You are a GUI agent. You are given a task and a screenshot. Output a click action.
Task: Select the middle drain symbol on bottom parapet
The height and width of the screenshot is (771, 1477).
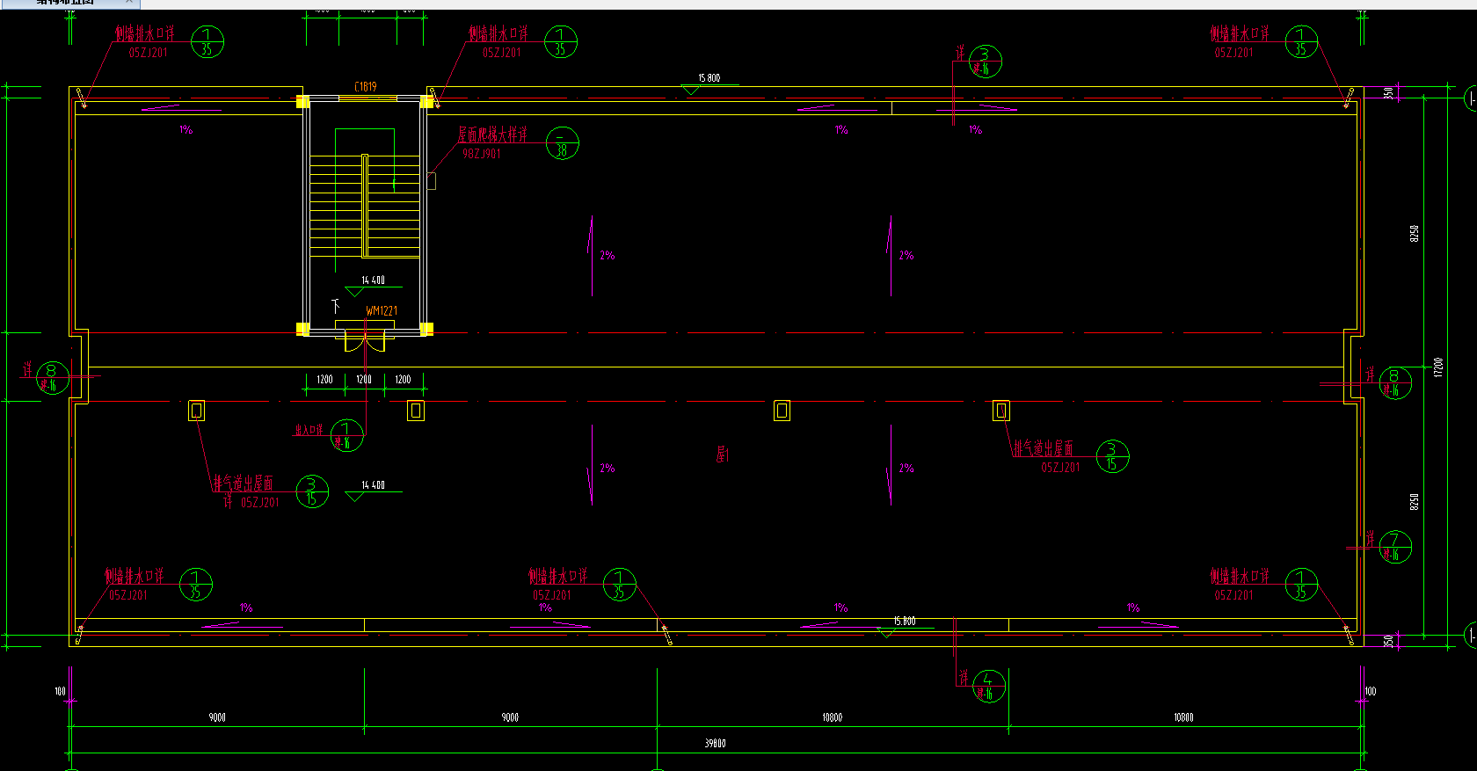tap(666, 635)
